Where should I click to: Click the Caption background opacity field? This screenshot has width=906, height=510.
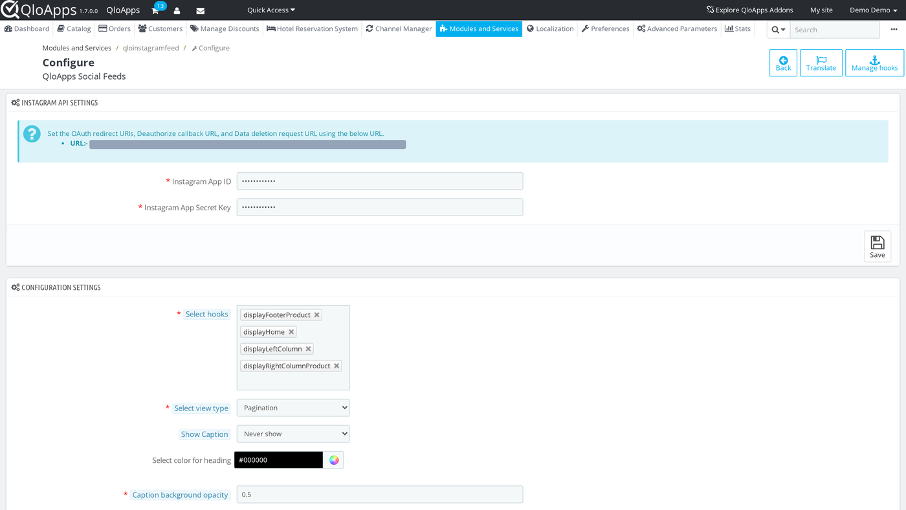[x=380, y=494]
